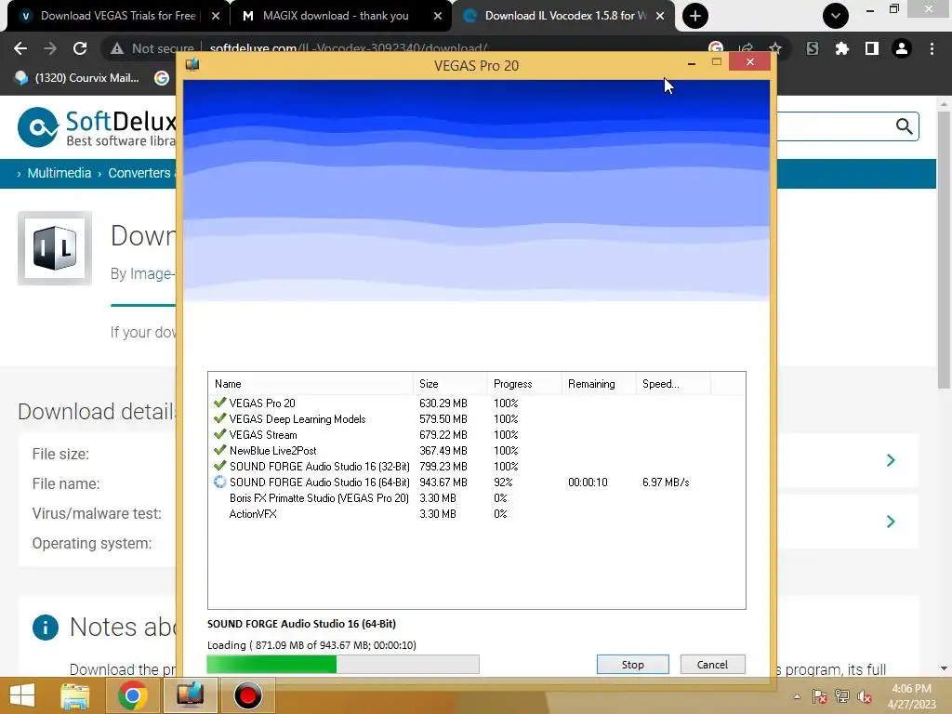The width and height of the screenshot is (952, 714).
Task: Open a new Chrome tab
Action: pos(695,16)
